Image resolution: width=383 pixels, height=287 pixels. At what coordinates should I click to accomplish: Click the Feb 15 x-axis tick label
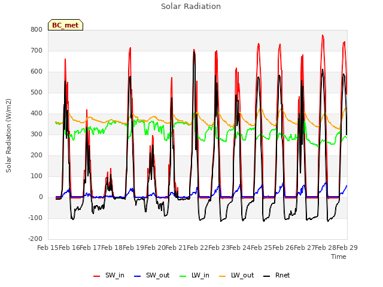tap(48, 248)
